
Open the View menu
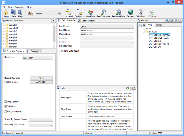tap(10, 7)
